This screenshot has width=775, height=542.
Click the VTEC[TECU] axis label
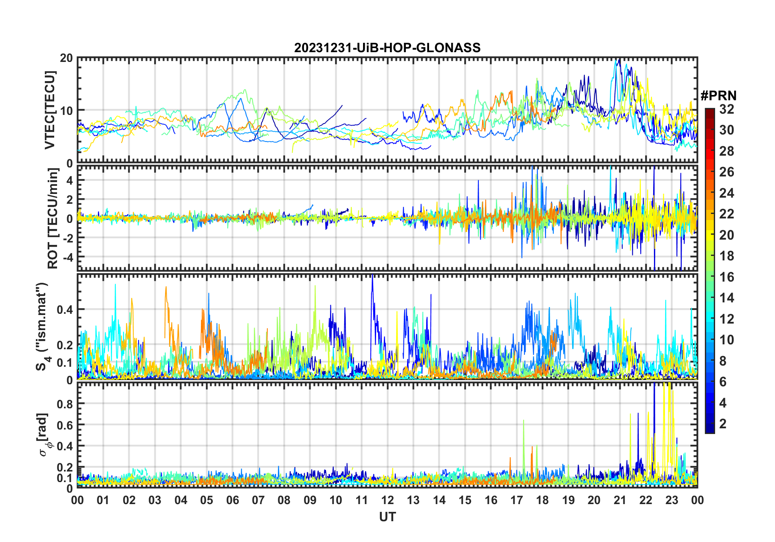[50, 110]
